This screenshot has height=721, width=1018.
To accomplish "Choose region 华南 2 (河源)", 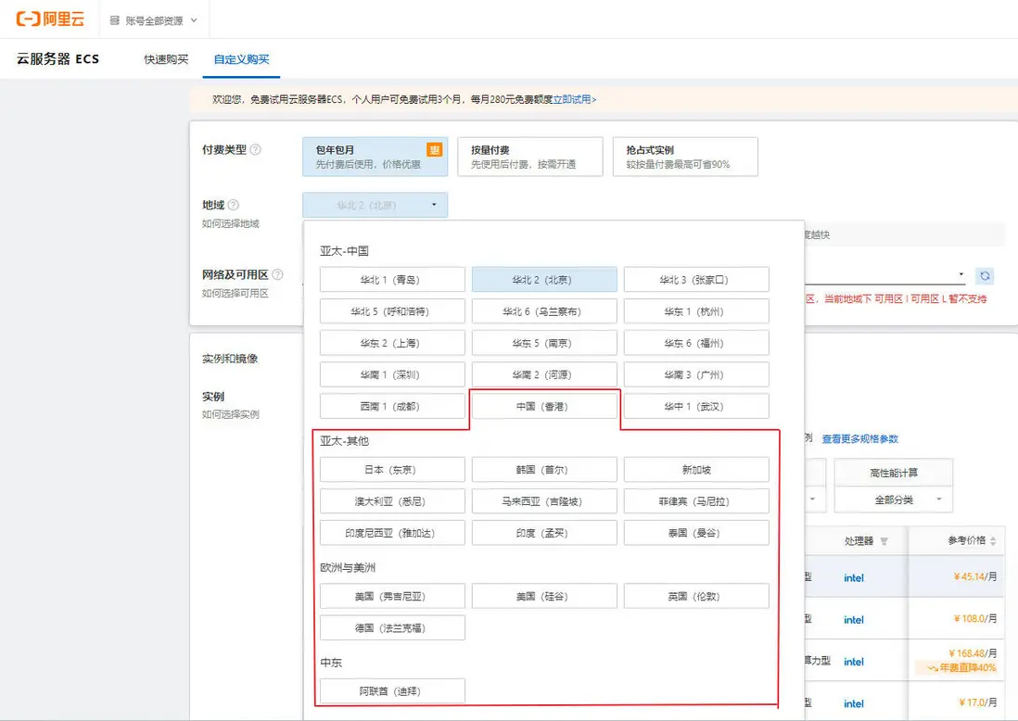I will click(544, 375).
